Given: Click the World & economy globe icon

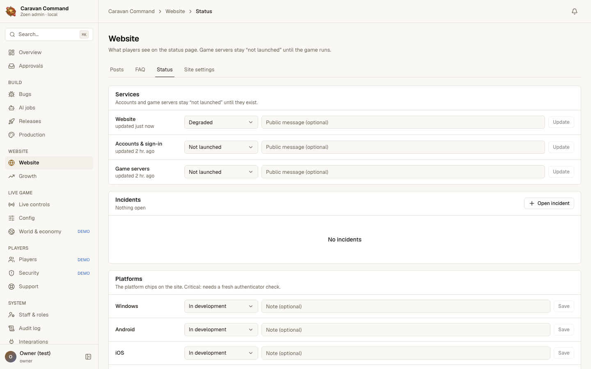Looking at the screenshot, I should [11, 232].
